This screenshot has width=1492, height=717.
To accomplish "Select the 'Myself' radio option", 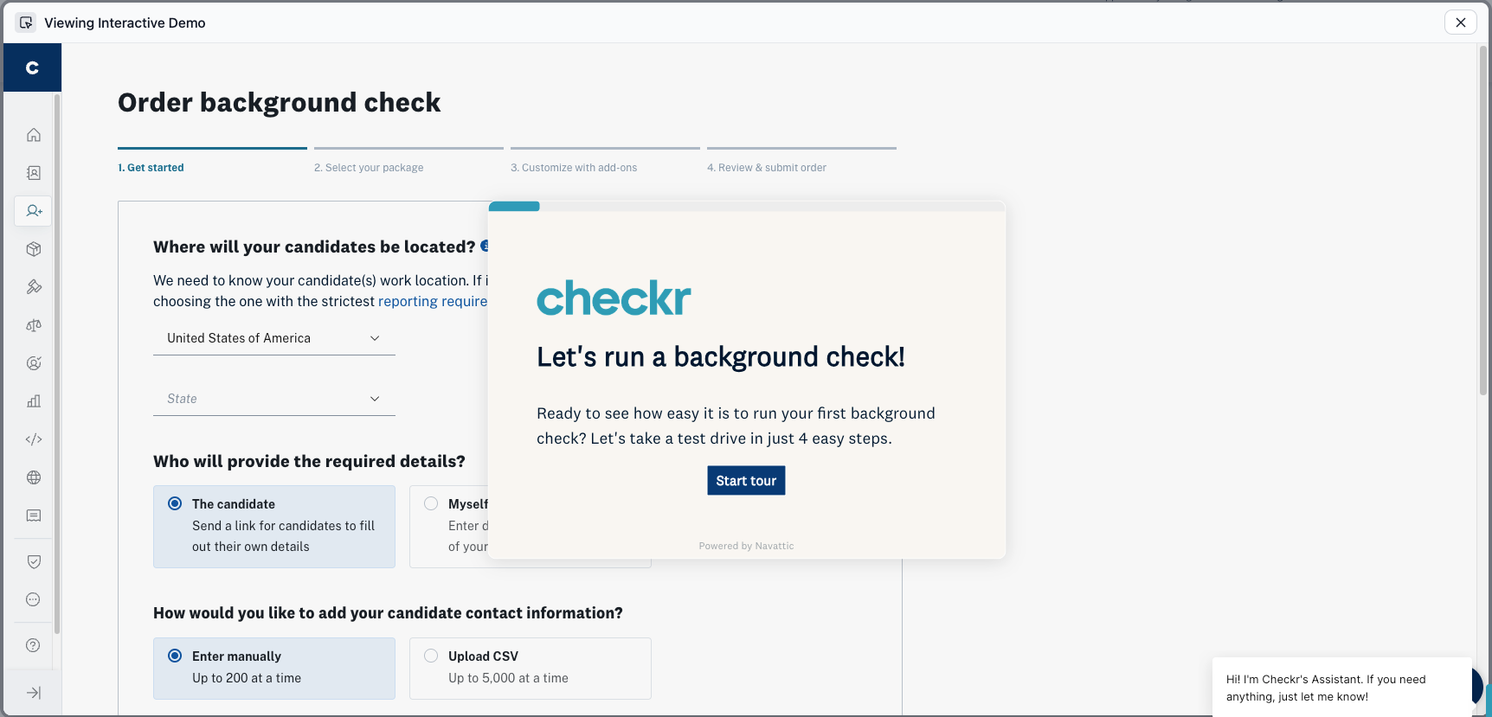I will pyautogui.click(x=431, y=503).
